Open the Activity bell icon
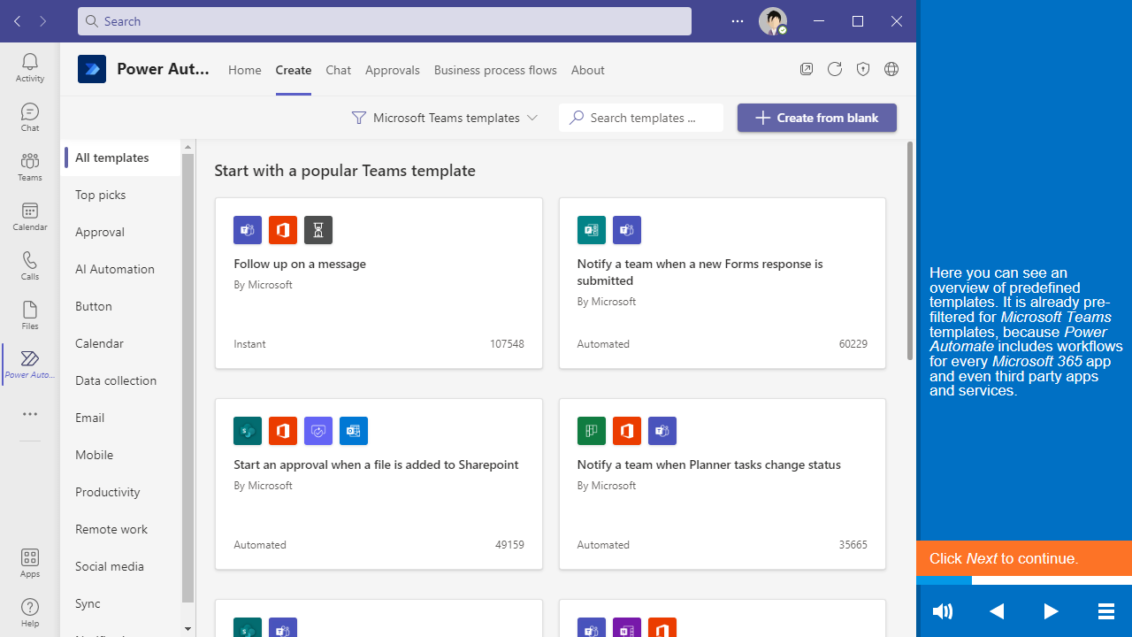This screenshot has height=637, width=1132. 30,67
